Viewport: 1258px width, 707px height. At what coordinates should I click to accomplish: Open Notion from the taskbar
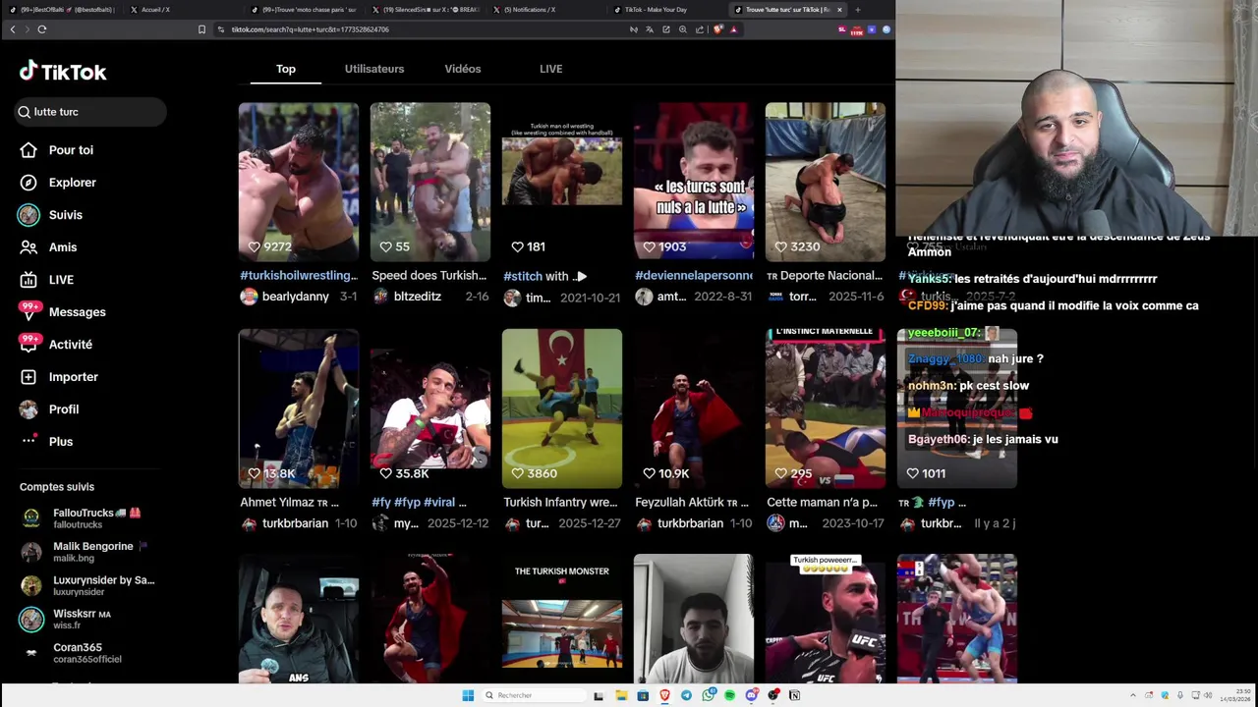[794, 695]
